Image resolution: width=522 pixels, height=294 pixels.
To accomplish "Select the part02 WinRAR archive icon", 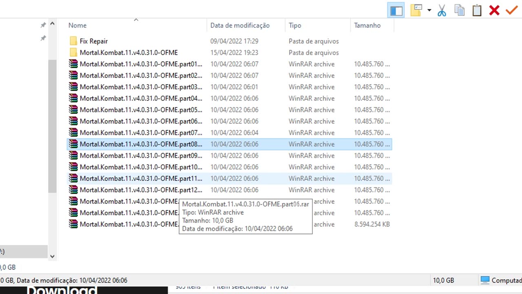I will click(73, 75).
